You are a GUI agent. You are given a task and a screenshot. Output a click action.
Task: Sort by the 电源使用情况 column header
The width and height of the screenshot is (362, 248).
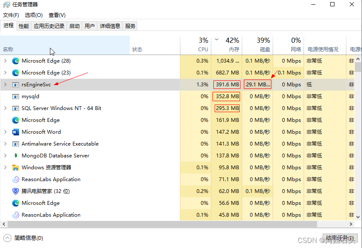coord(325,45)
